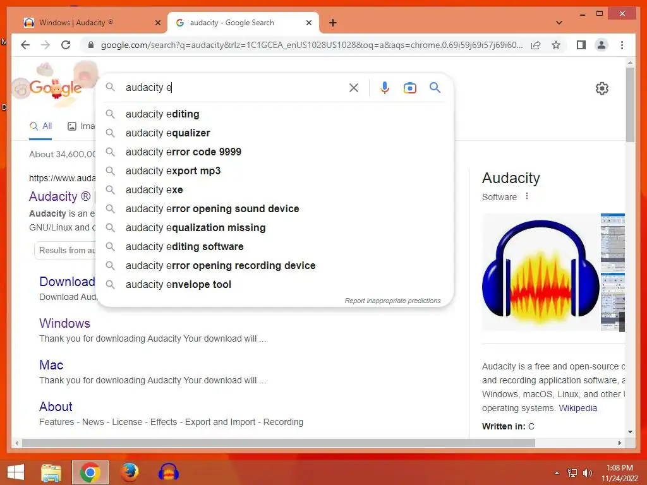Open File Explorer from the taskbar
Screen dimensions: 647x485
(x=51, y=472)
